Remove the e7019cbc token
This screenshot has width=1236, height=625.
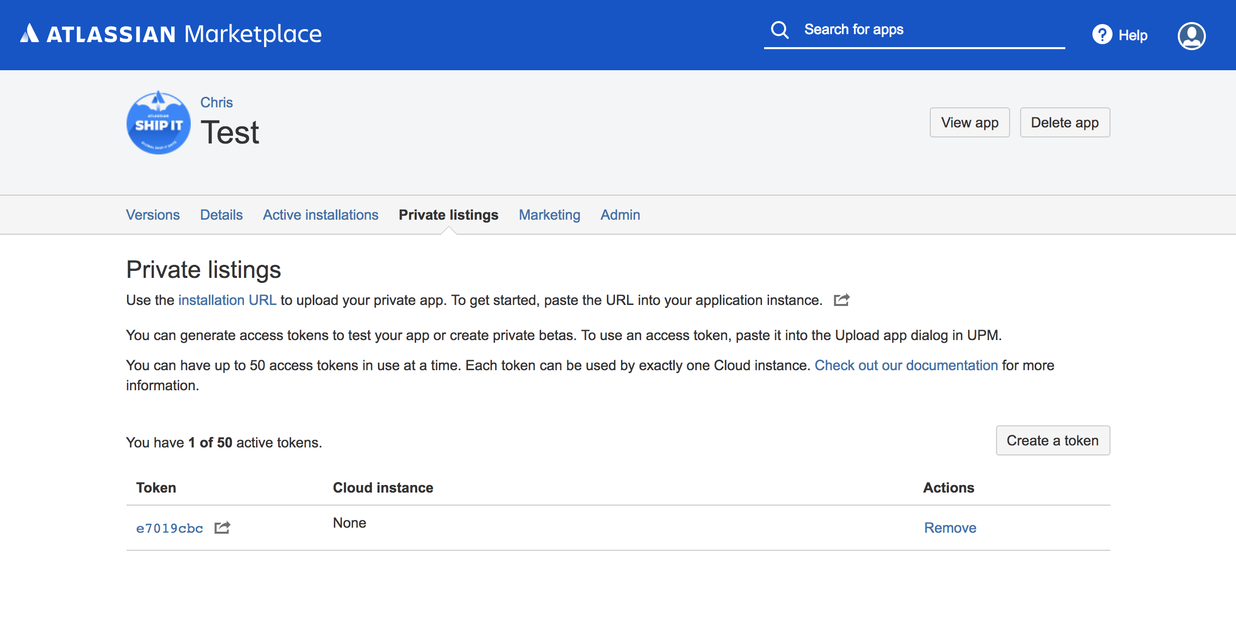coord(950,528)
